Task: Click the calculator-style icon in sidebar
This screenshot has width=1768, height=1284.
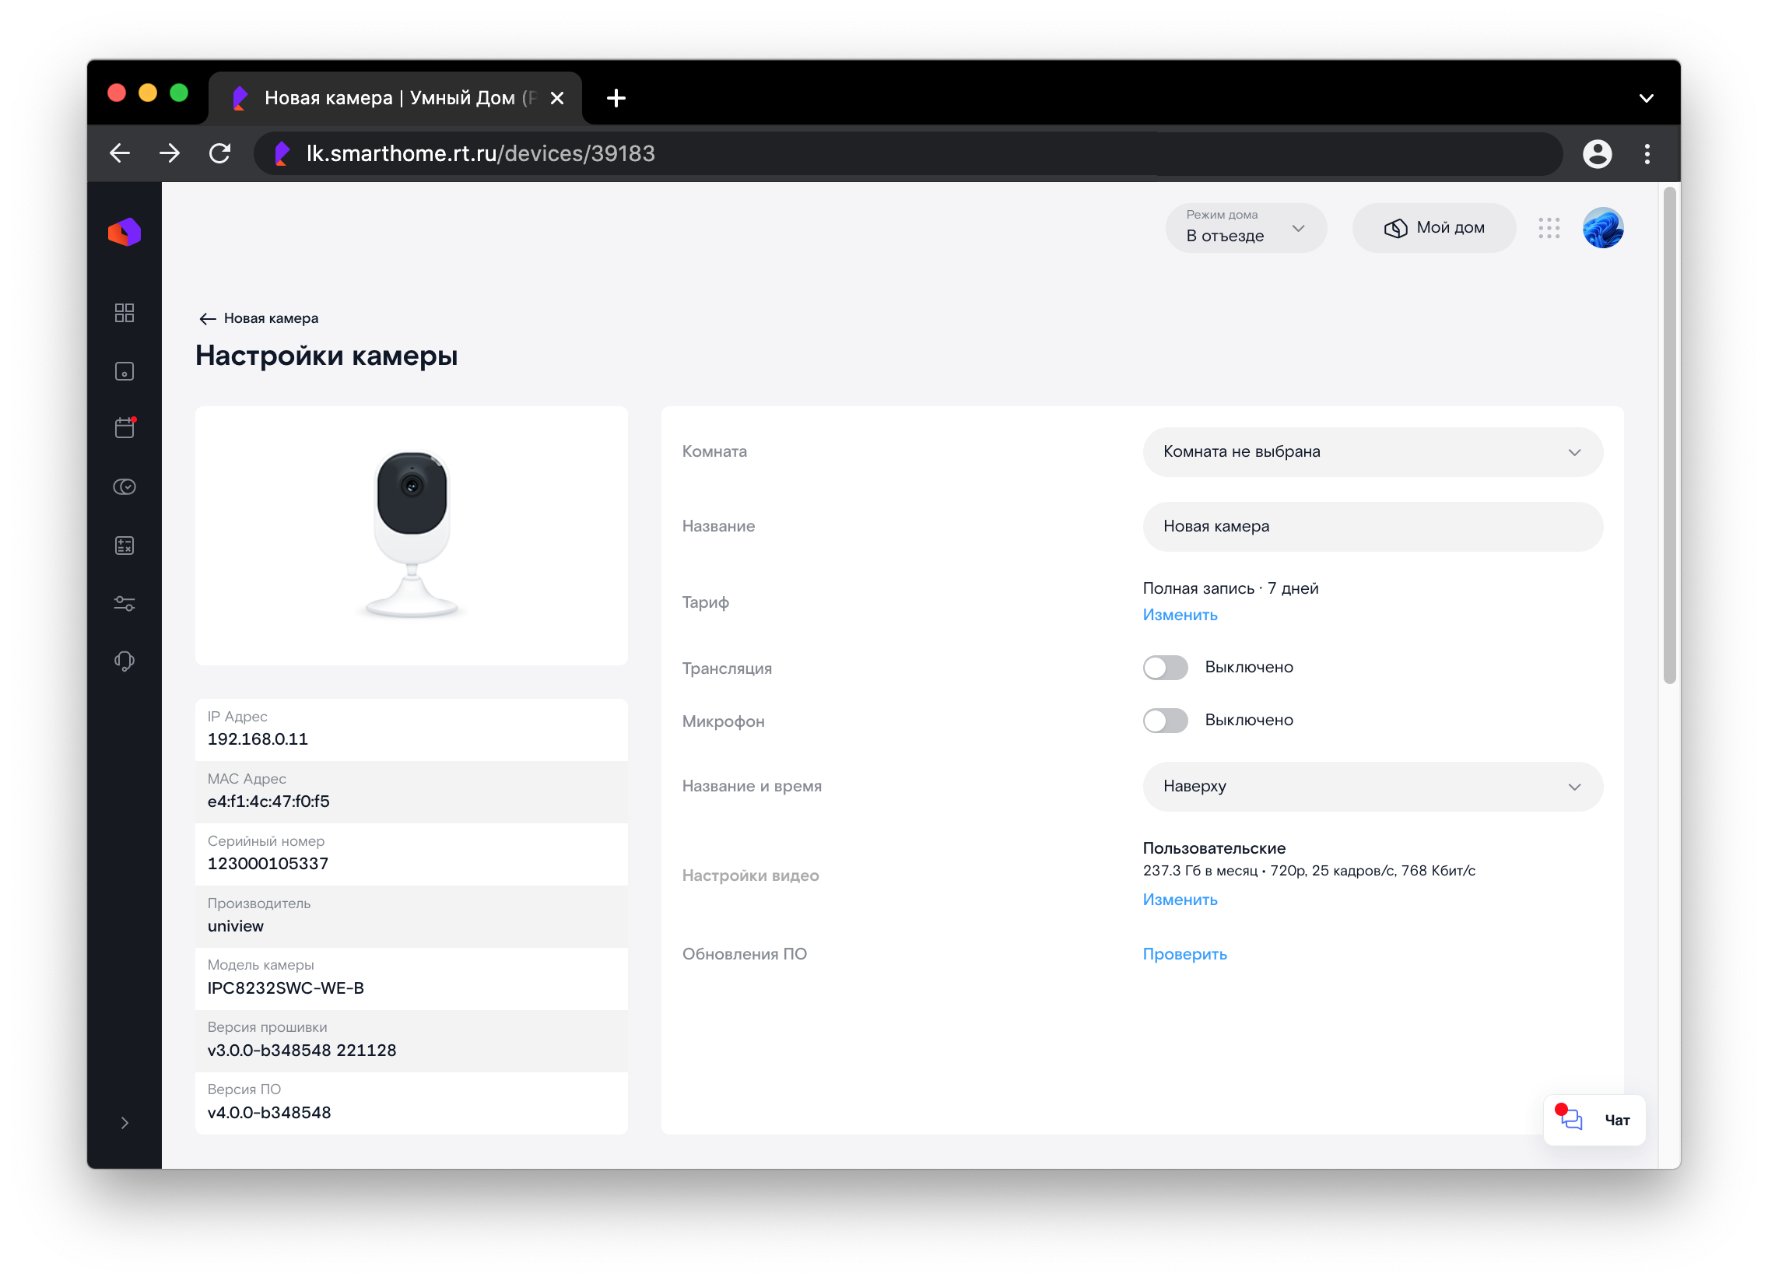Action: [x=124, y=545]
